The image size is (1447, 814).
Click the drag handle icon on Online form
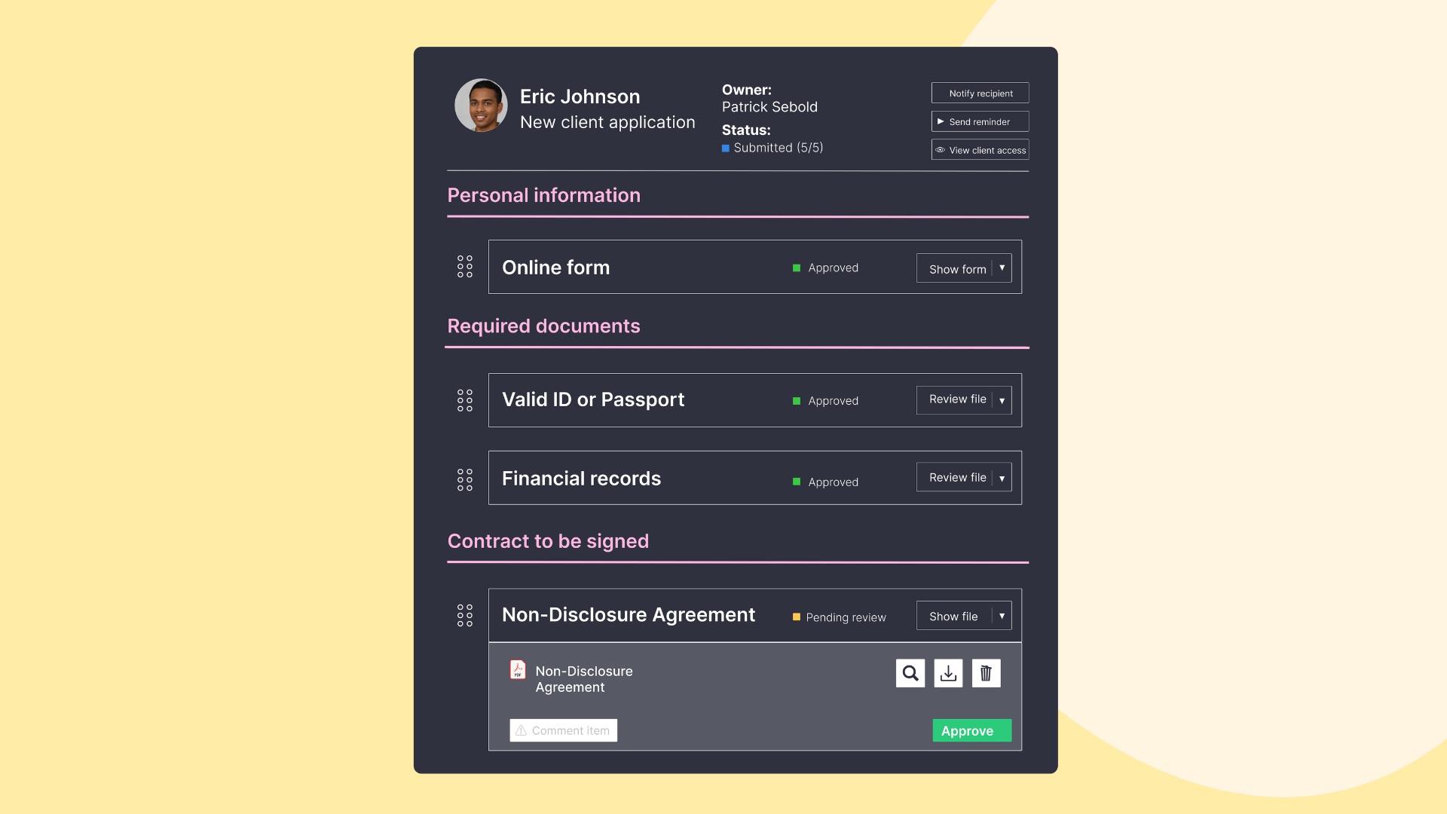point(465,266)
